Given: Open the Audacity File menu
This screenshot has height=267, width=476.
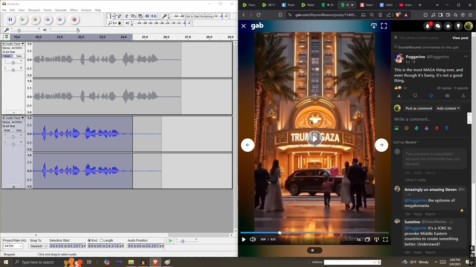Looking at the screenshot, I should (x=4, y=10).
